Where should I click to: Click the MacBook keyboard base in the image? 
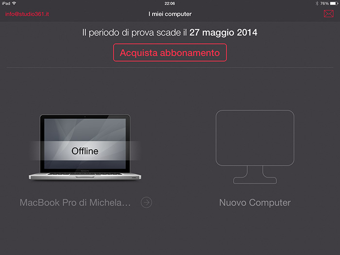pyautogui.click(x=85, y=176)
